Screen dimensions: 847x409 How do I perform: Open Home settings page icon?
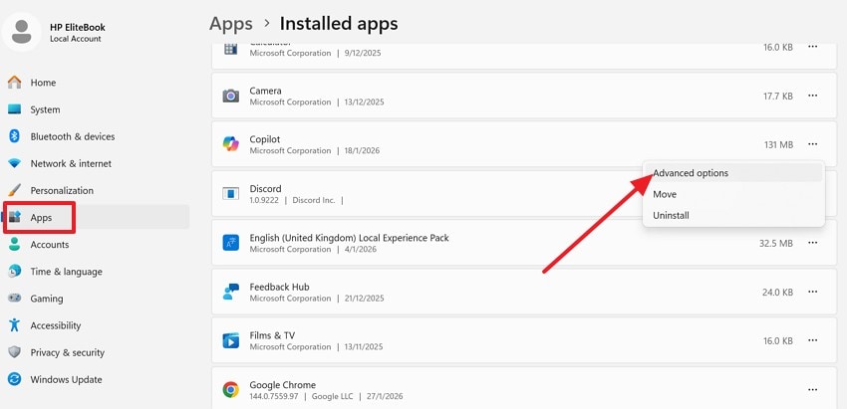point(15,83)
